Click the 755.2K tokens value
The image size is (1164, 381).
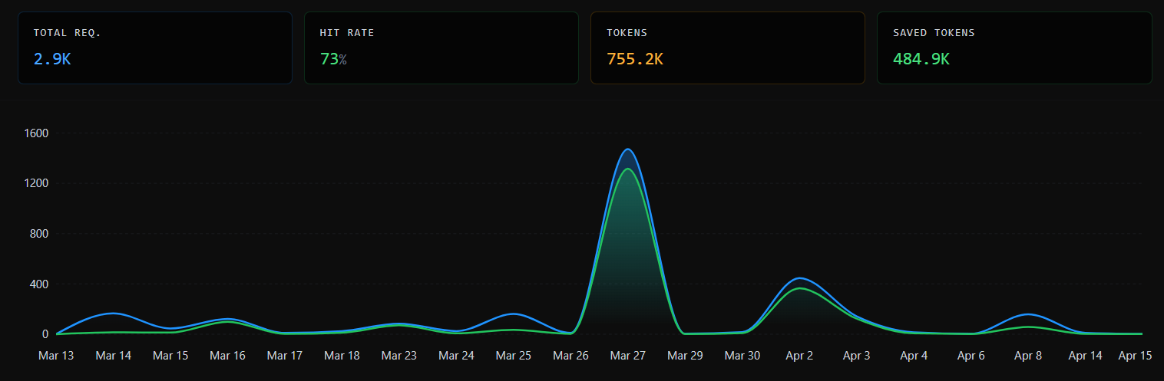pyautogui.click(x=635, y=59)
